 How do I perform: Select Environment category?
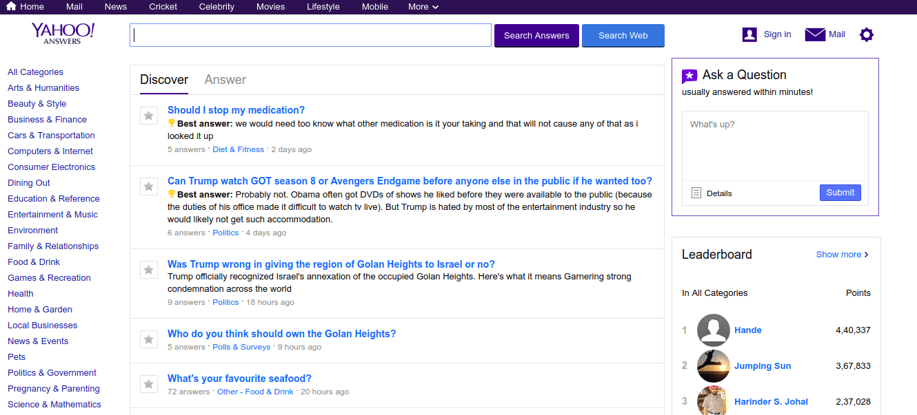click(33, 231)
